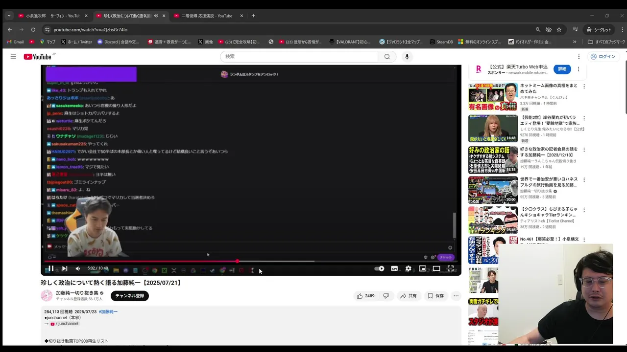This screenshot has height=352, width=627.
Task: Open options for 好きな政治家 video
Action: tap(583, 150)
